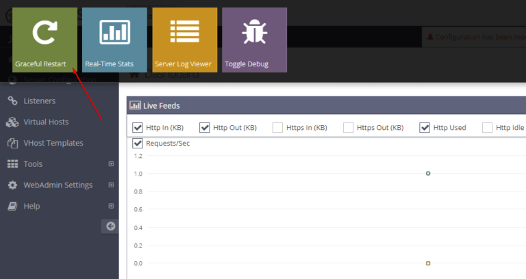Open the Tools menu item
The image size is (526, 279).
(x=33, y=164)
